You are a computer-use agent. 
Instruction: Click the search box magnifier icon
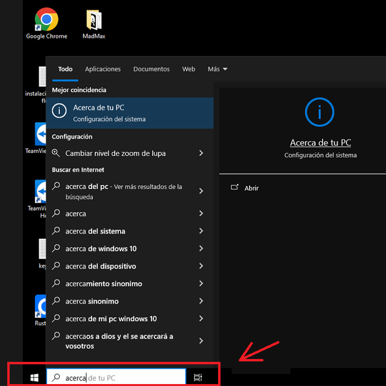coord(56,377)
